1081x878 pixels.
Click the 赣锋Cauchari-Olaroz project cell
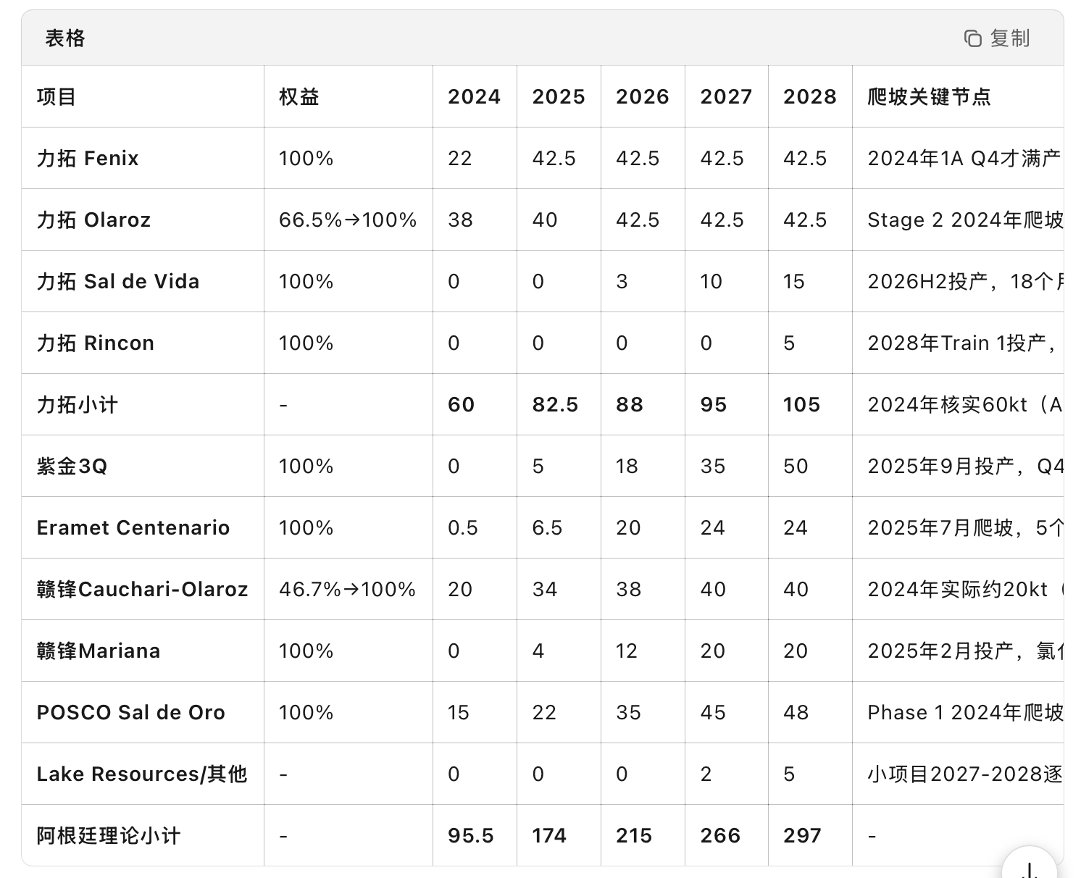(x=143, y=590)
